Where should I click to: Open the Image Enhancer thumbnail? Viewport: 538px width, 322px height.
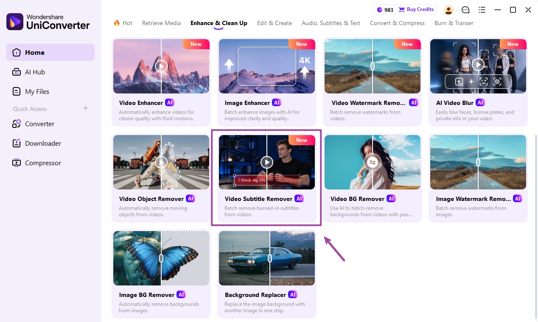click(267, 66)
